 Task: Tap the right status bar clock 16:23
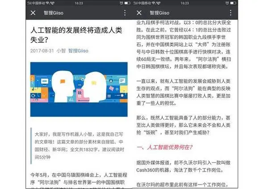pos(185,3)
